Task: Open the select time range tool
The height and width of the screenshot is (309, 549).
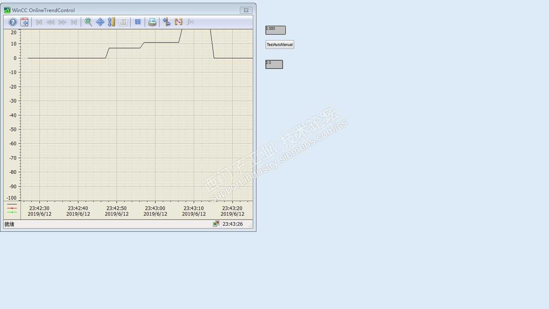Action: coord(178,22)
